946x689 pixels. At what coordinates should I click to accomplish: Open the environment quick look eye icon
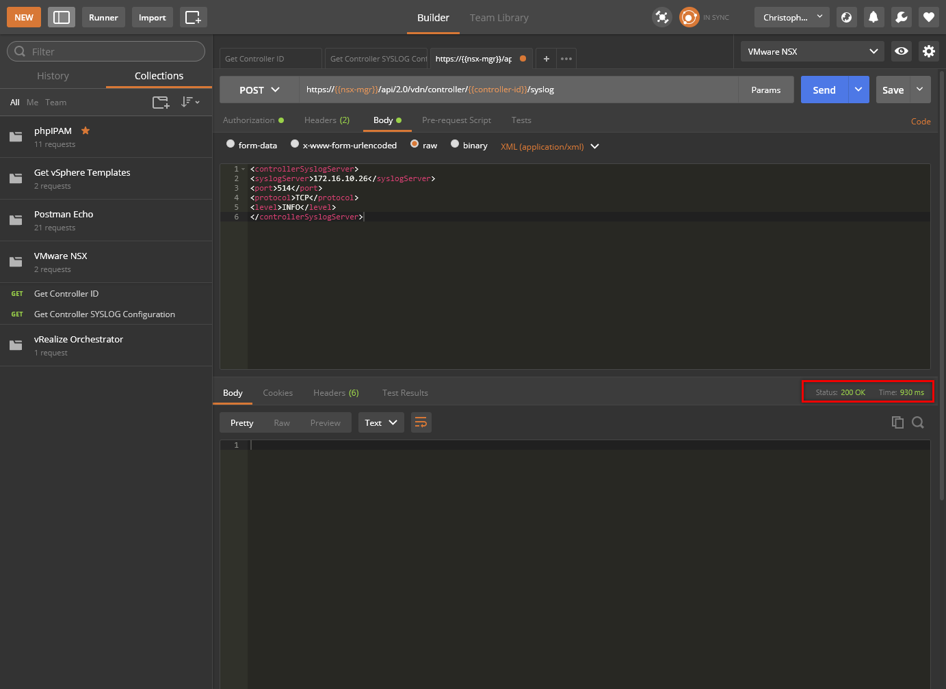pos(902,51)
